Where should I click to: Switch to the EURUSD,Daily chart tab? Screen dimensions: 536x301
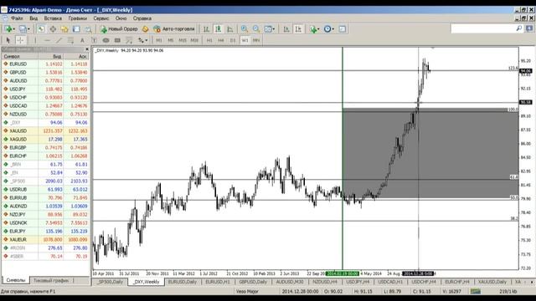[183, 282]
